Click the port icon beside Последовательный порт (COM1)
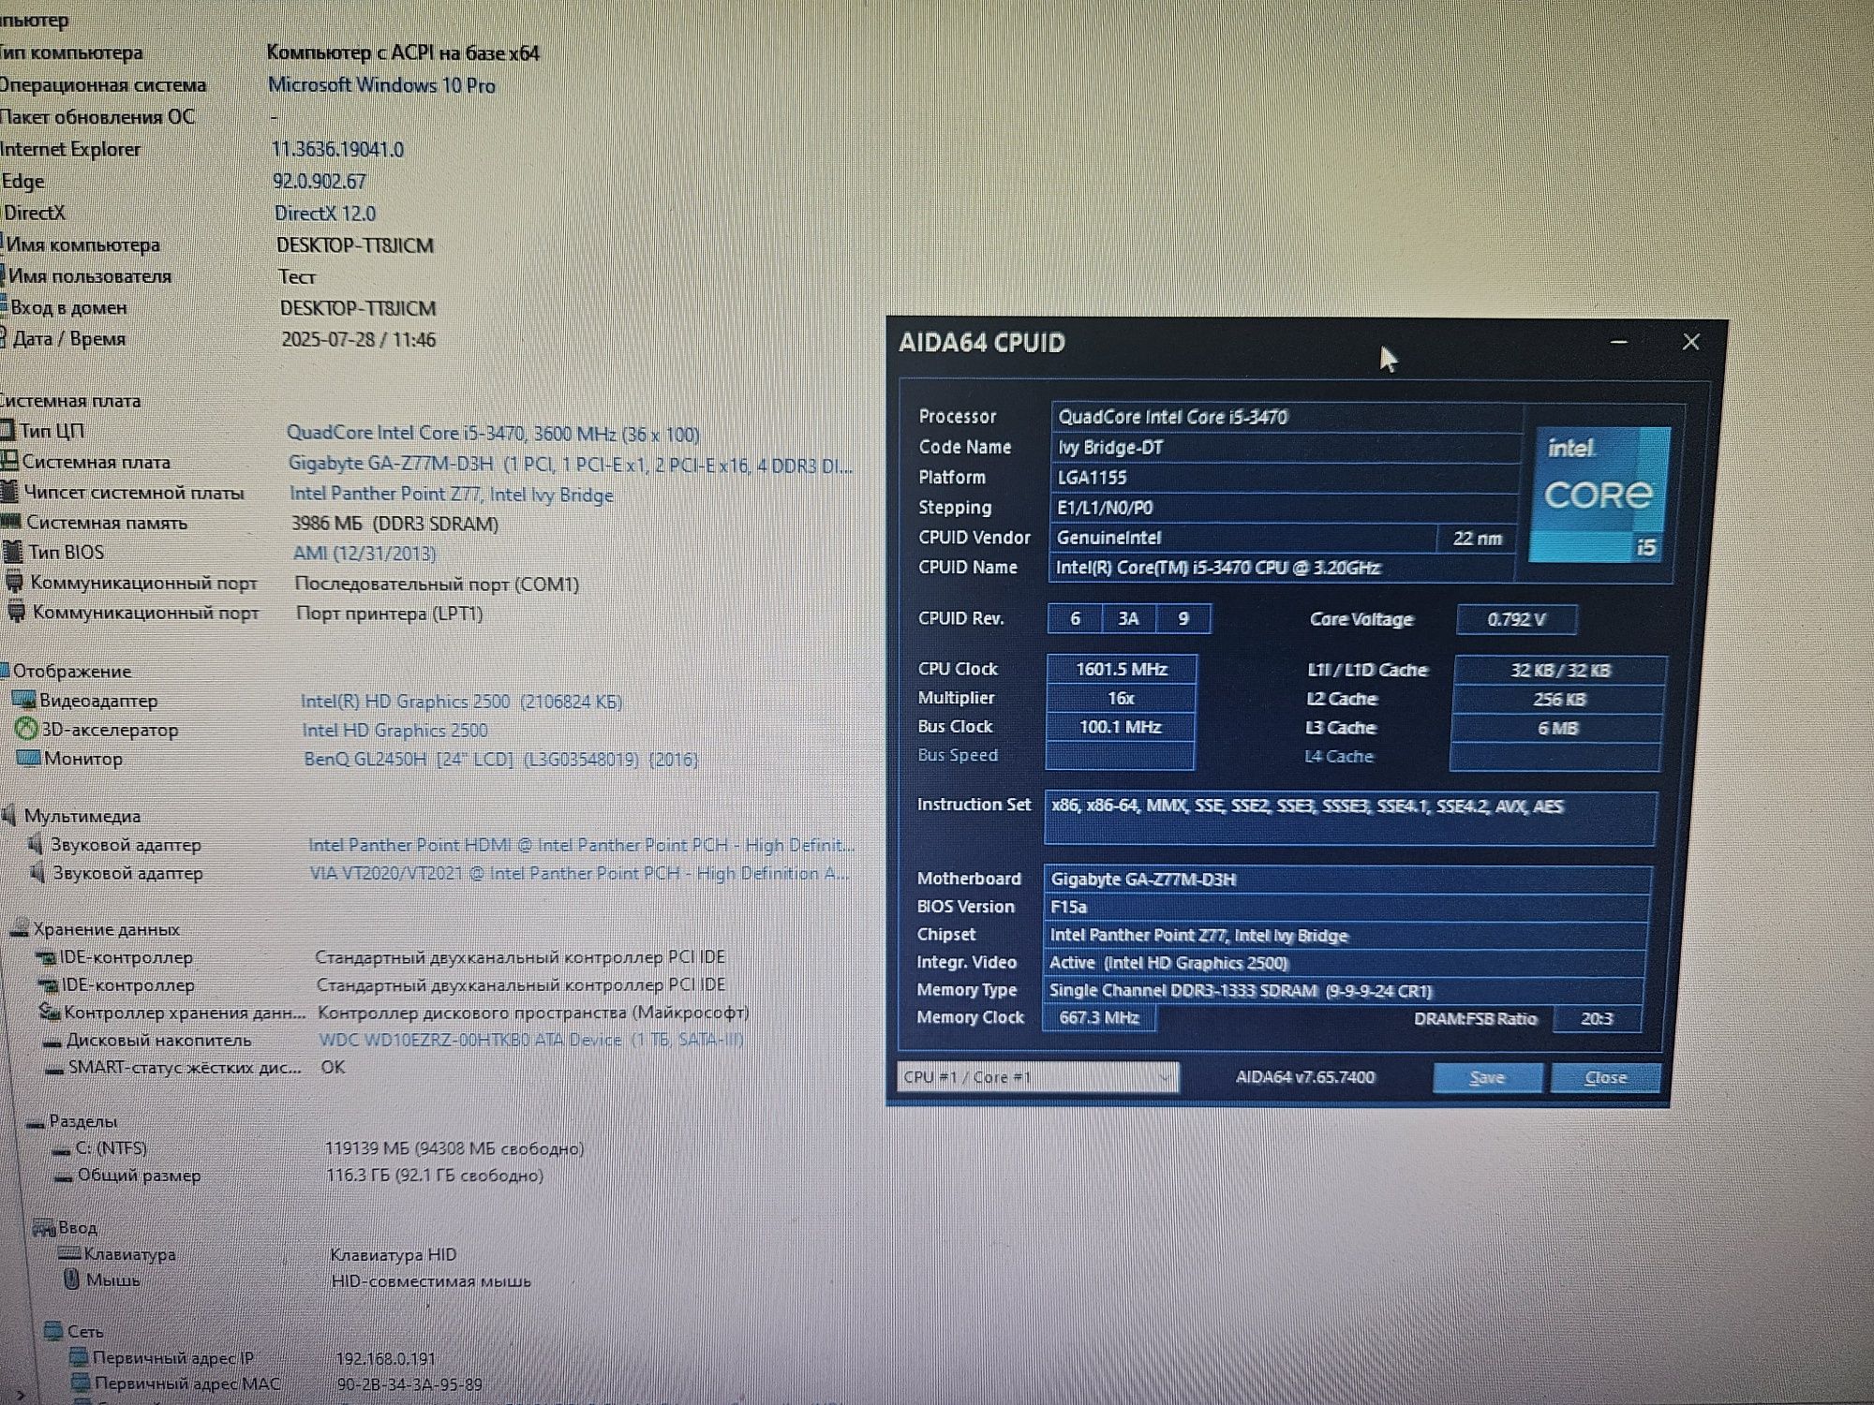The image size is (1874, 1405). (x=15, y=583)
